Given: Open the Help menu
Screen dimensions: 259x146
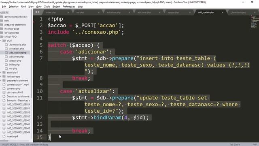Looking at the screenshot, I should [x=80, y=6].
